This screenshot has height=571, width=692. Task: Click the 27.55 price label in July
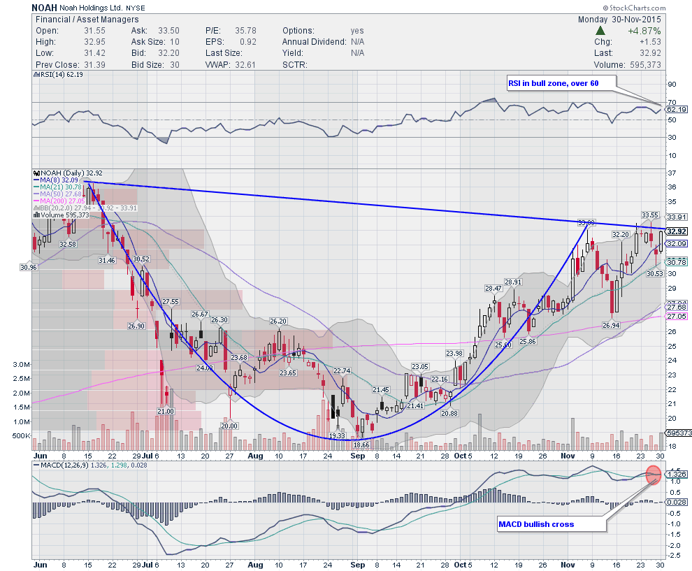pyautogui.click(x=171, y=302)
